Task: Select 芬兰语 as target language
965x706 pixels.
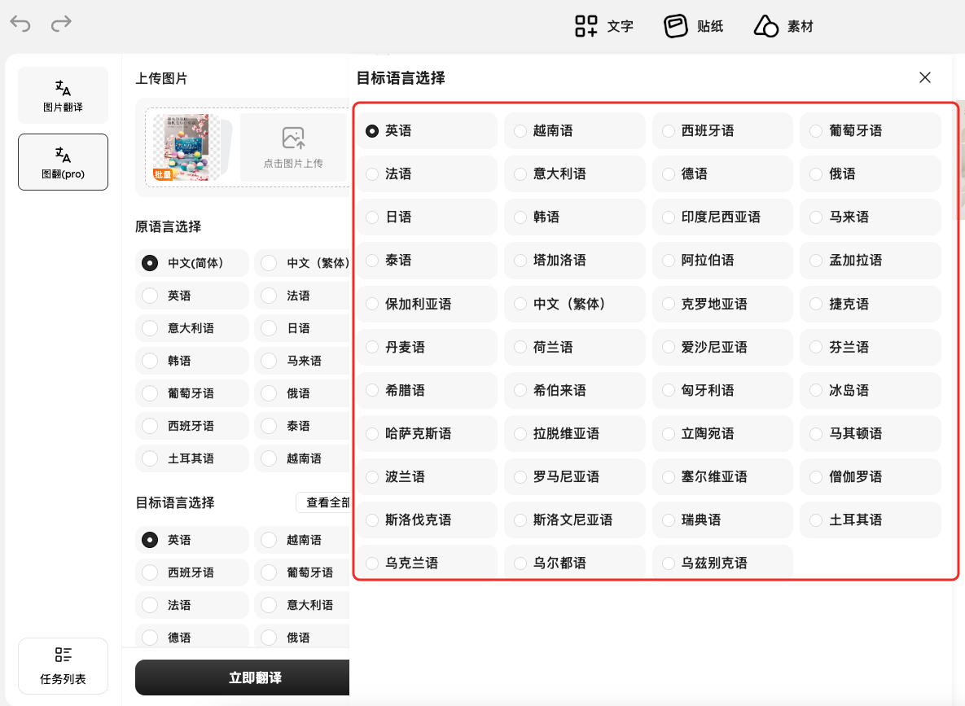Action: coord(871,347)
